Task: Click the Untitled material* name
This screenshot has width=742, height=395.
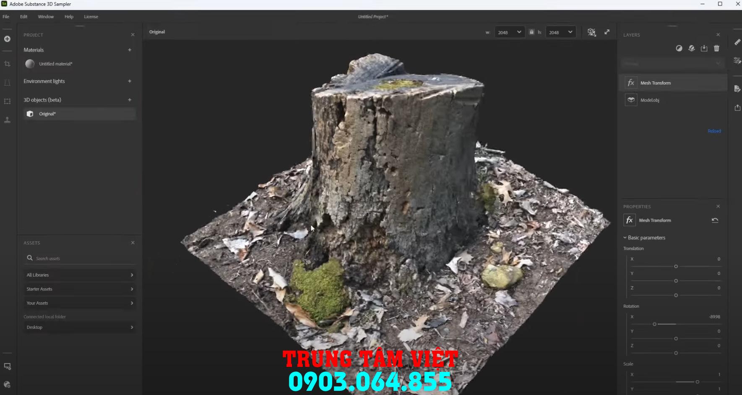Action: click(56, 64)
